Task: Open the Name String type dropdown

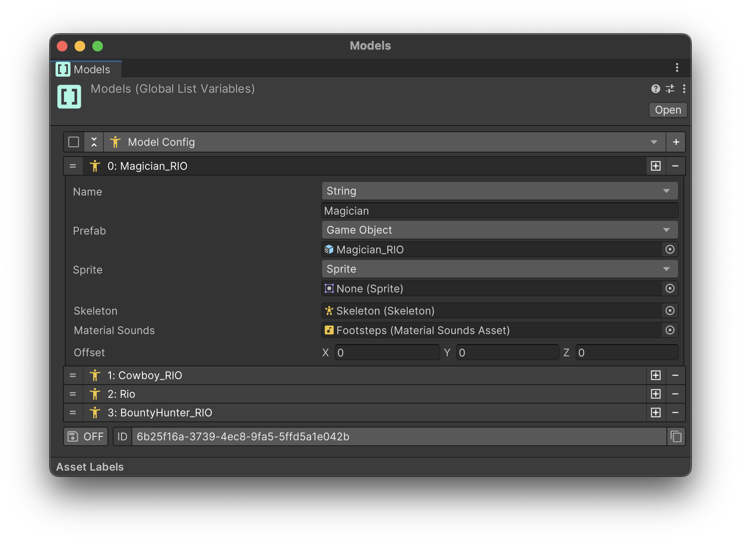Action: click(x=499, y=191)
